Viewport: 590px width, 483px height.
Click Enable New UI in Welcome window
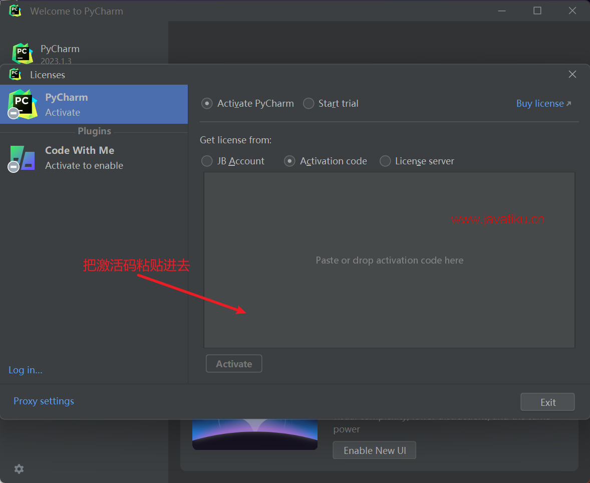click(x=375, y=450)
